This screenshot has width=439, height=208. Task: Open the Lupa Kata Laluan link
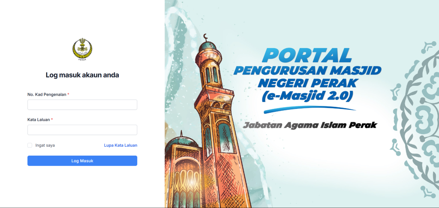click(120, 145)
